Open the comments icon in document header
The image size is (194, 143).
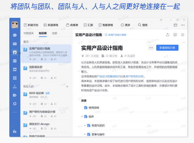click(175, 35)
